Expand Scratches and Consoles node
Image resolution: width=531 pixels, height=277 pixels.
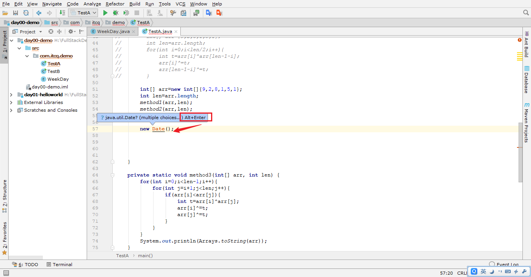(11, 110)
